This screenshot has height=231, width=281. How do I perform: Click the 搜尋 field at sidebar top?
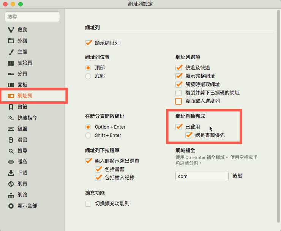click(32, 17)
